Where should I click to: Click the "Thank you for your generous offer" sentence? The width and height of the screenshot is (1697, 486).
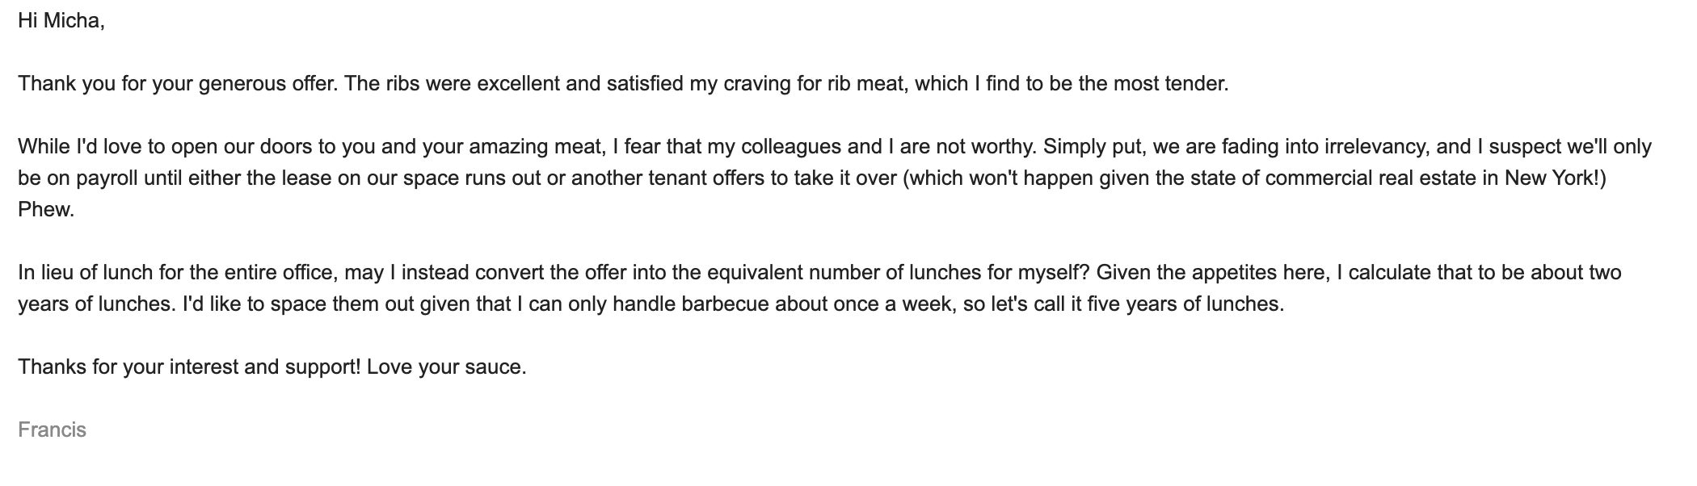coord(178,84)
